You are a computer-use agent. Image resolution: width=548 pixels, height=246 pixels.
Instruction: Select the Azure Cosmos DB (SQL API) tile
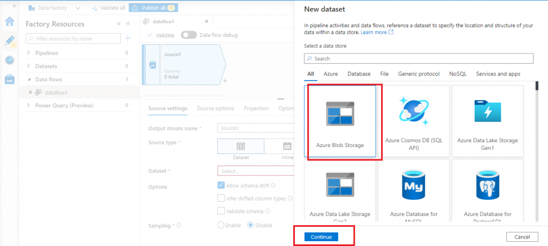point(414,121)
